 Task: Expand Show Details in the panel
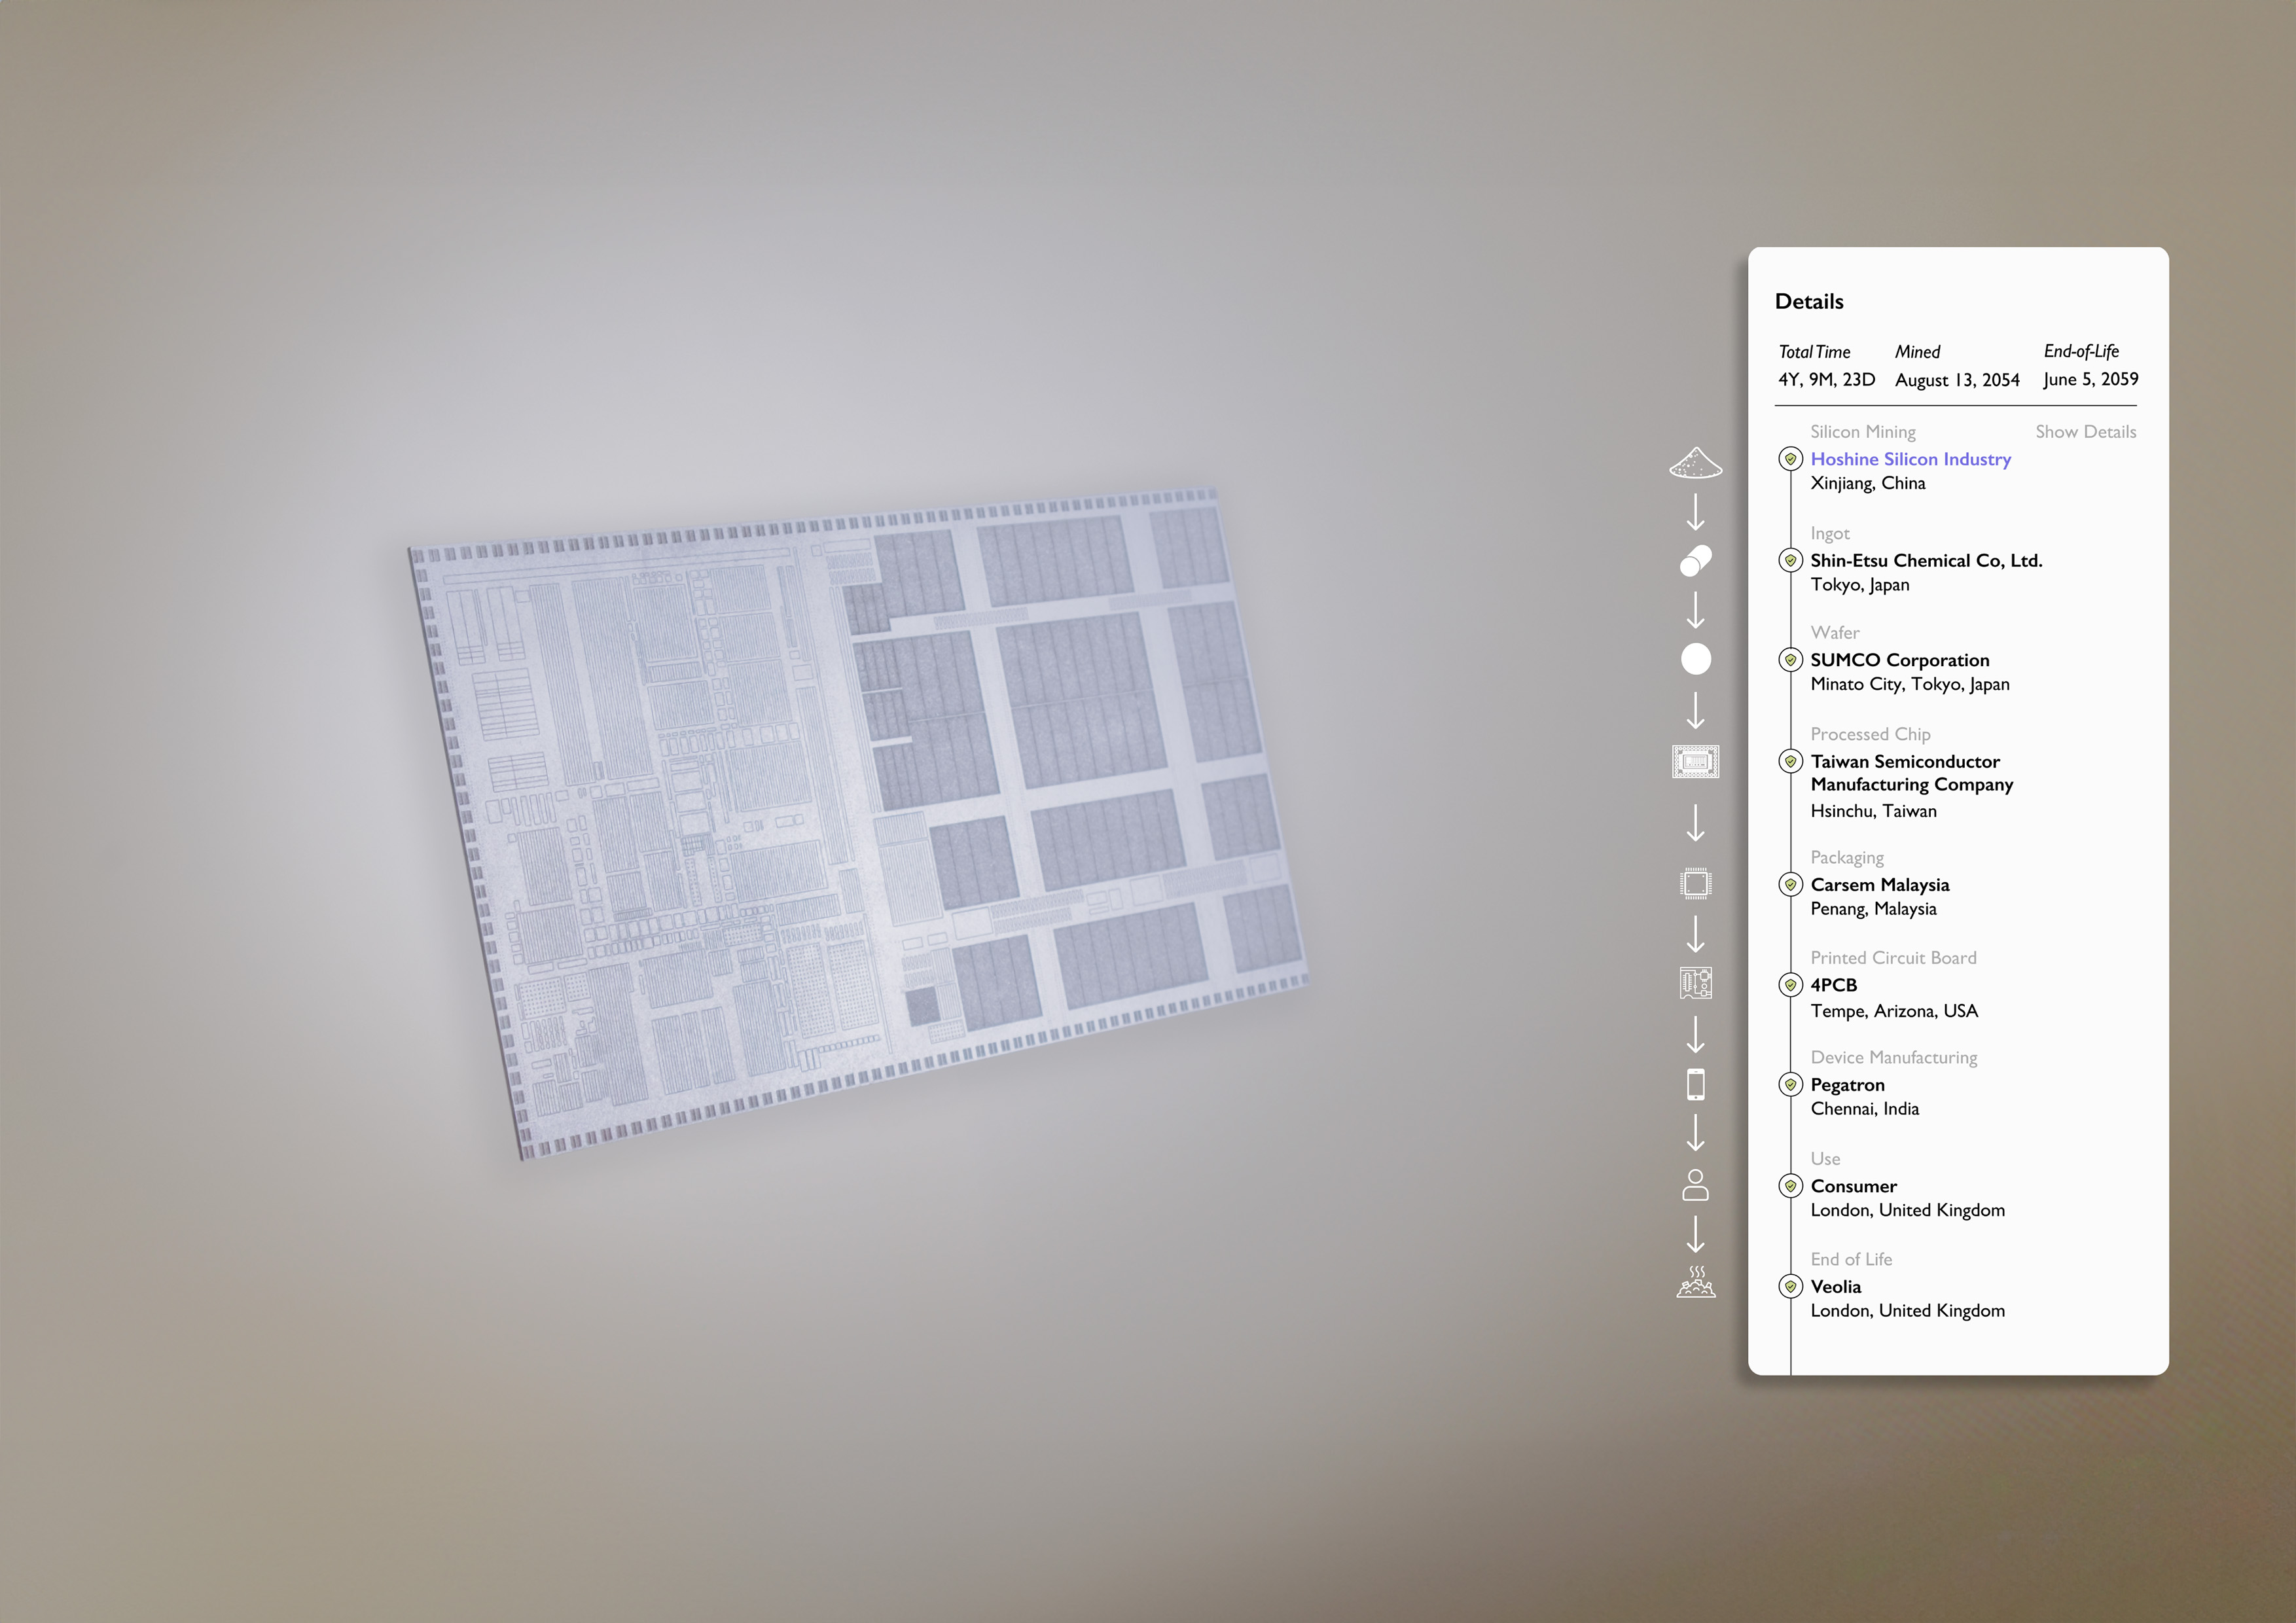[x=2086, y=431]
